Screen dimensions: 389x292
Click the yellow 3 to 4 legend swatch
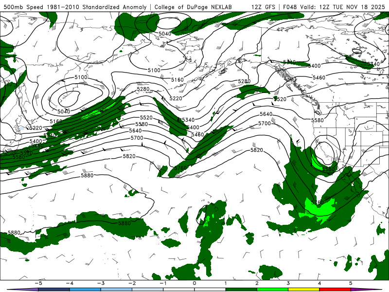(x=304, y=290)
